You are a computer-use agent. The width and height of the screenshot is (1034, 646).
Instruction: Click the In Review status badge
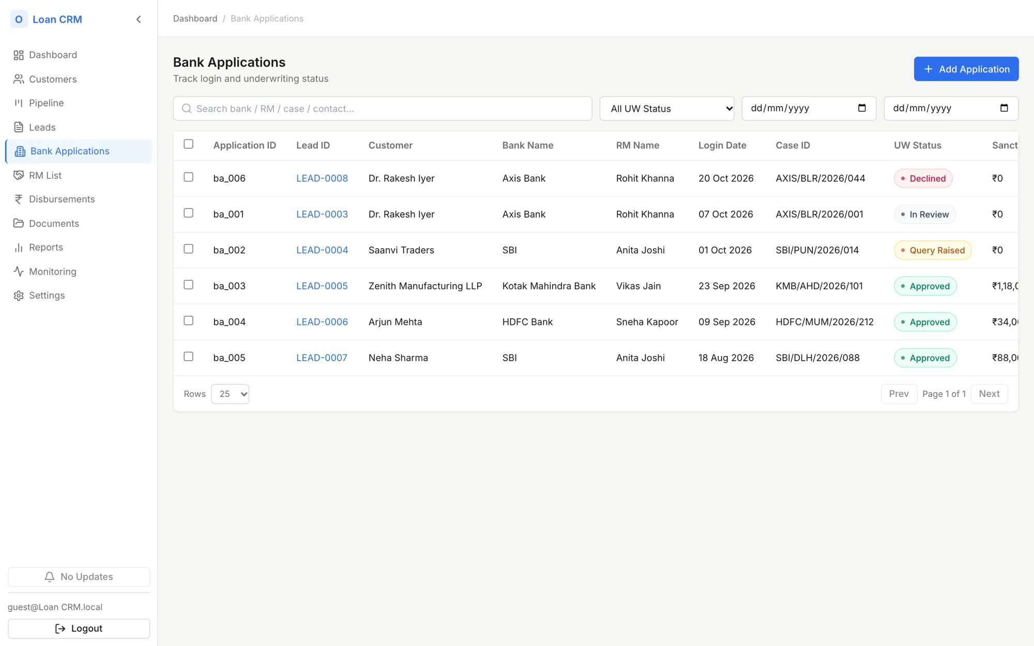pos(925,214)
